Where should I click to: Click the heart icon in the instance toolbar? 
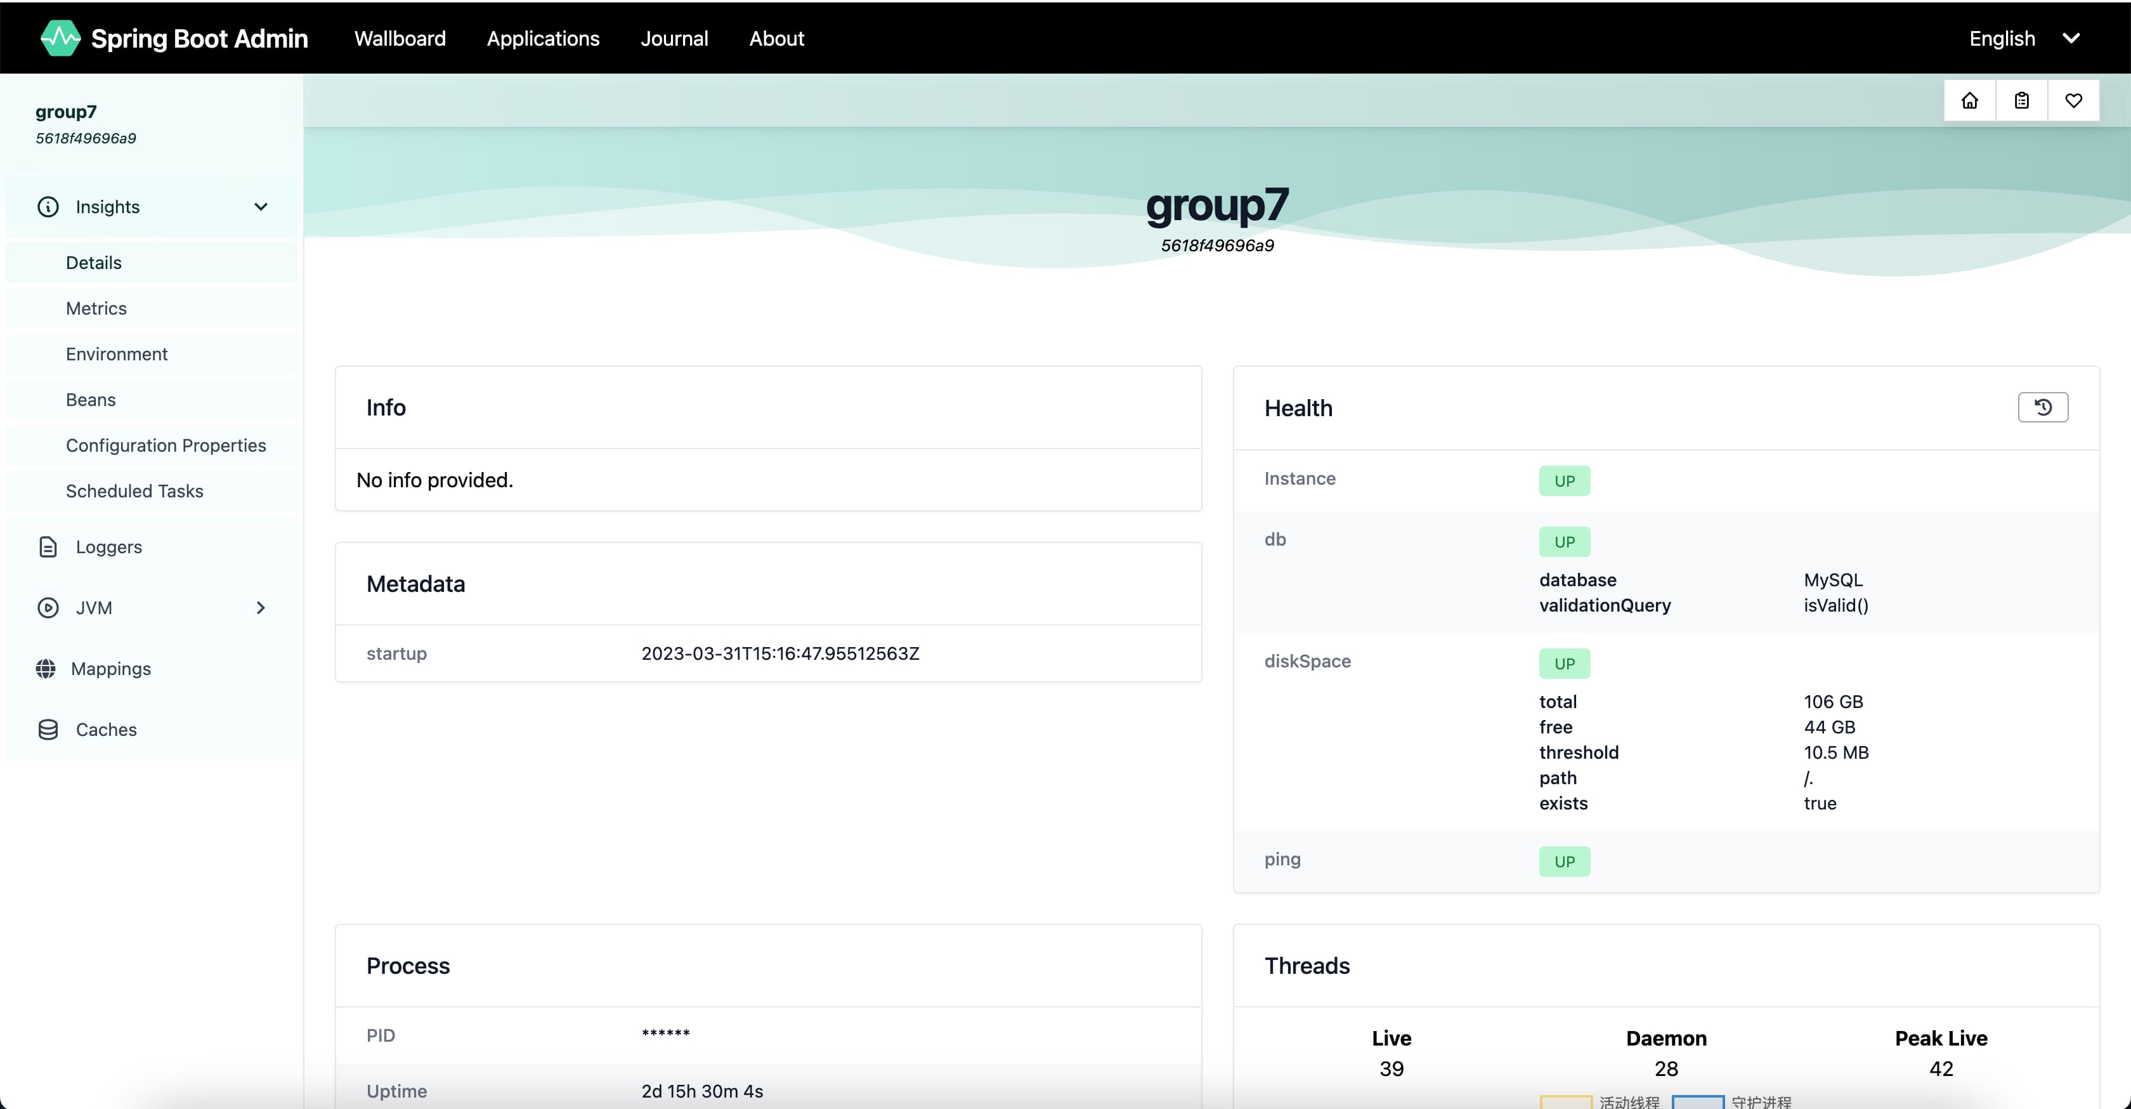tap(2075, 100)
